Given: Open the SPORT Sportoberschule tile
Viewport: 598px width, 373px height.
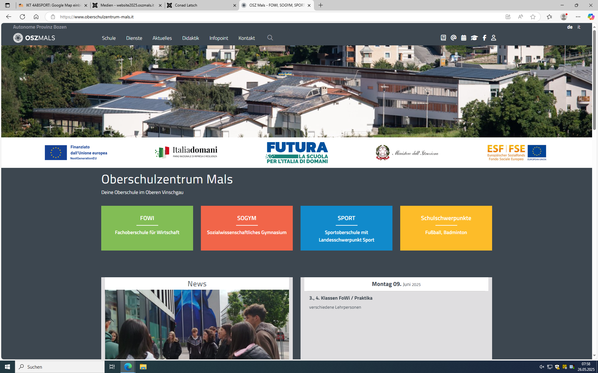Looking at the screenshot, I should click(x=346, y=228).
